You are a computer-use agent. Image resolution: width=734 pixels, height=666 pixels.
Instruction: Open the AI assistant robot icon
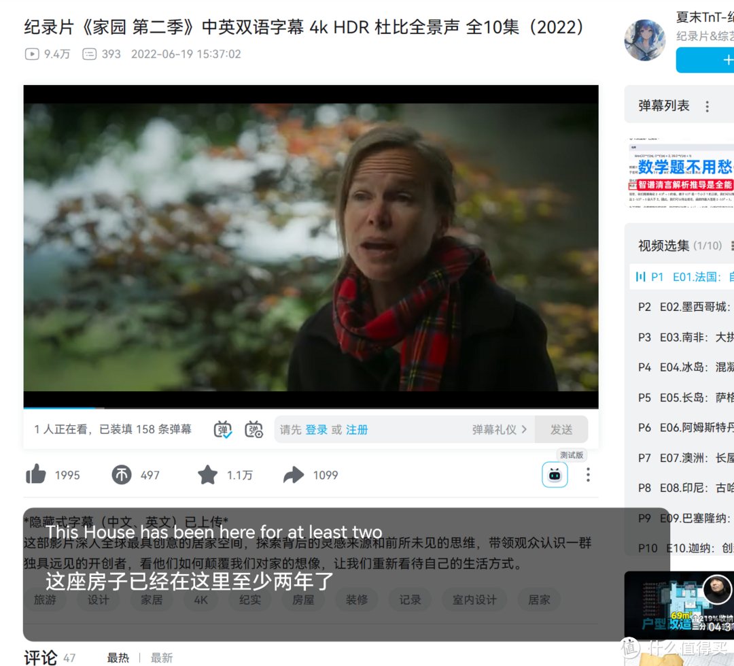coord(555,475)
